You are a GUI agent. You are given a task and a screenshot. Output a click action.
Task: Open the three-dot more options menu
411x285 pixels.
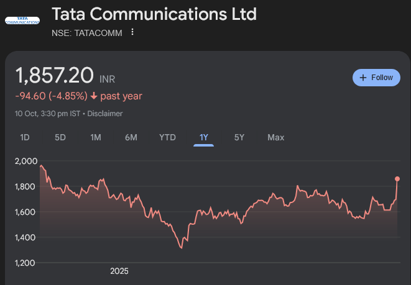(x=132, y=32)
